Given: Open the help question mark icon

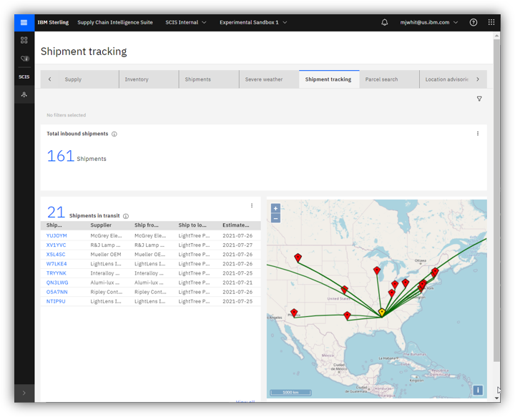Looking at the screenshot, I should (474, 22).
